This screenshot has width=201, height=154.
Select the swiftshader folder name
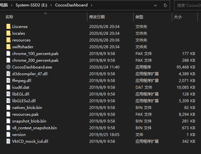(x=23, y=47)
